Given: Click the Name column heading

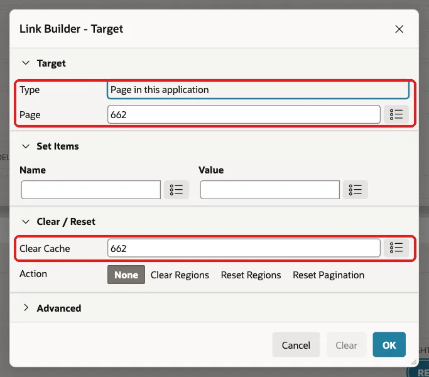Looking at the screenshot, I should [33, 170].
